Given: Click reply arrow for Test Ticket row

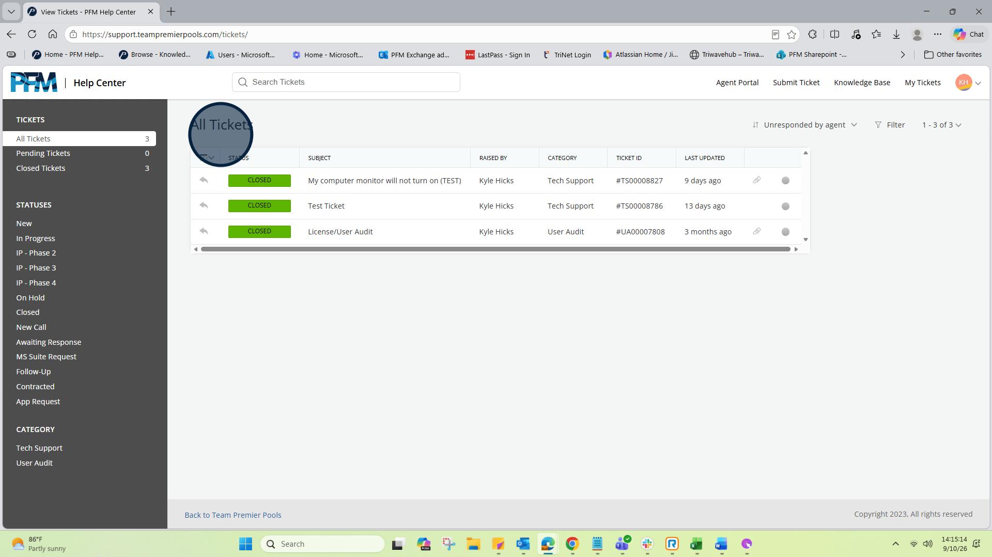Looking at the screenshot, I should coord(204,205).
